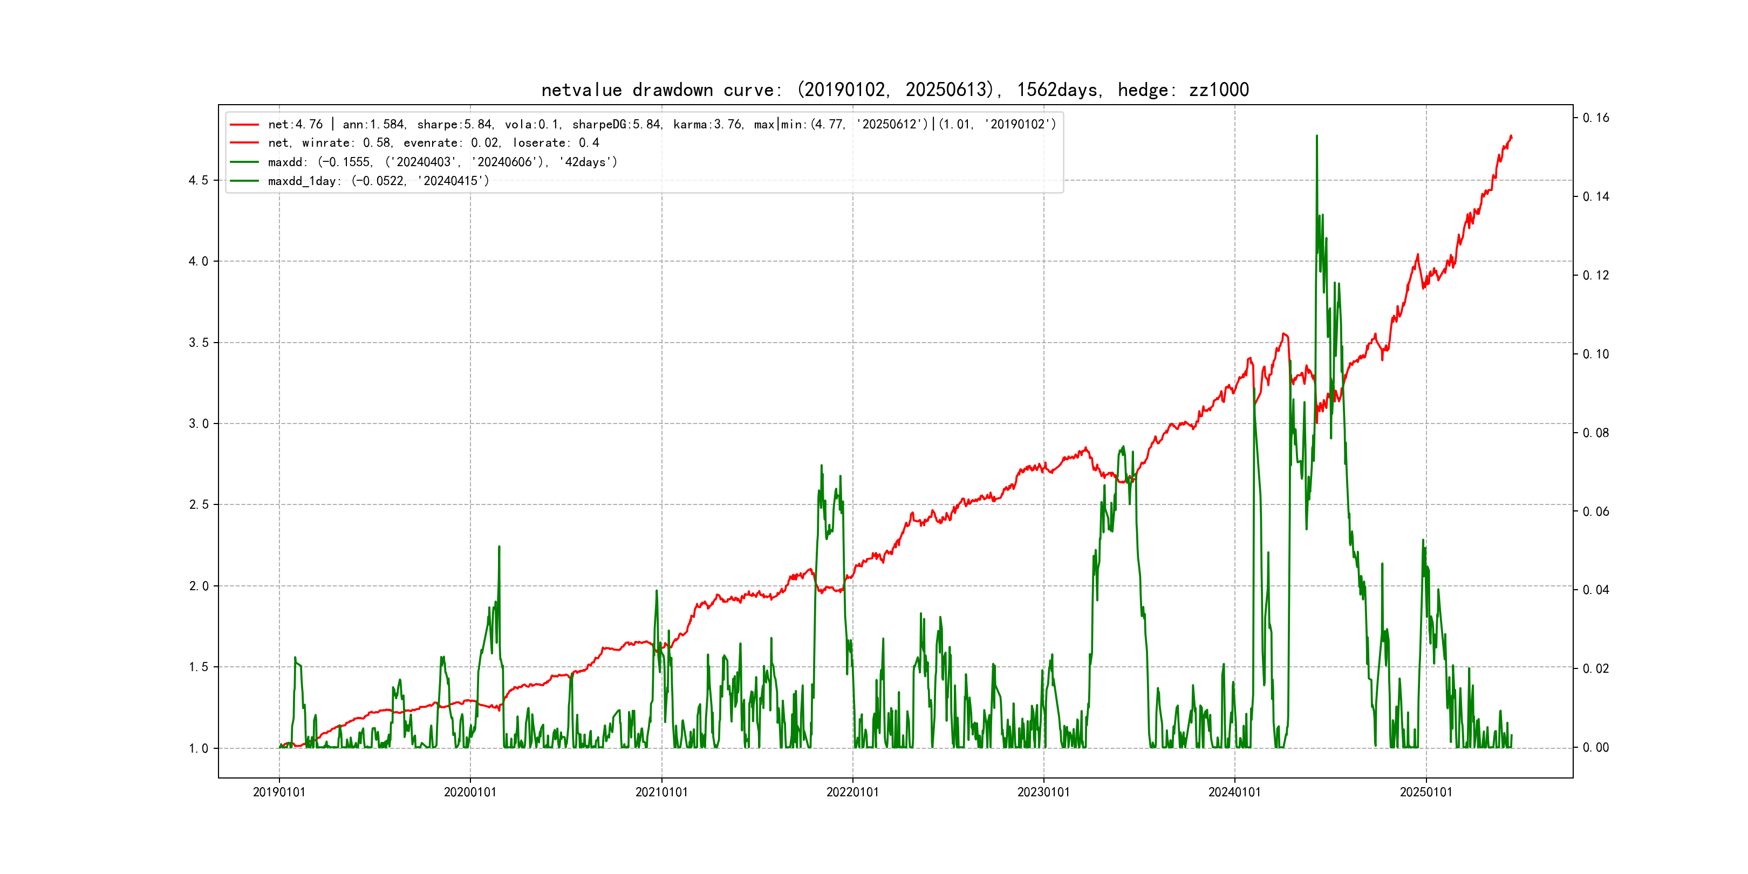Click the 0.00 right axis tick label
The image size is (1748, 874).
[x=1595, y=748]
